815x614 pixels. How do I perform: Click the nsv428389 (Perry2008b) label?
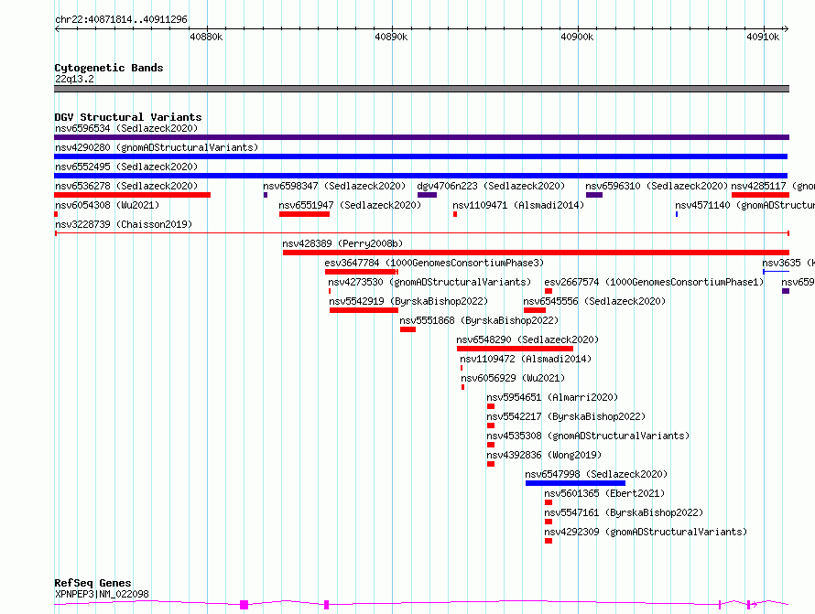(x=342, y=243)
